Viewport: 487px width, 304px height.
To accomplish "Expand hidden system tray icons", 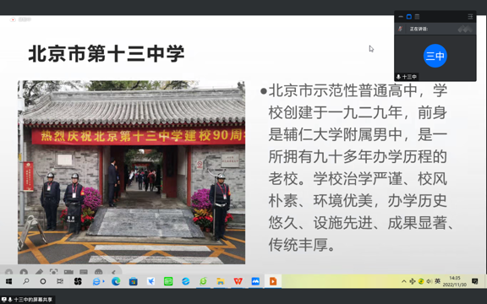I will coord(404,281).
